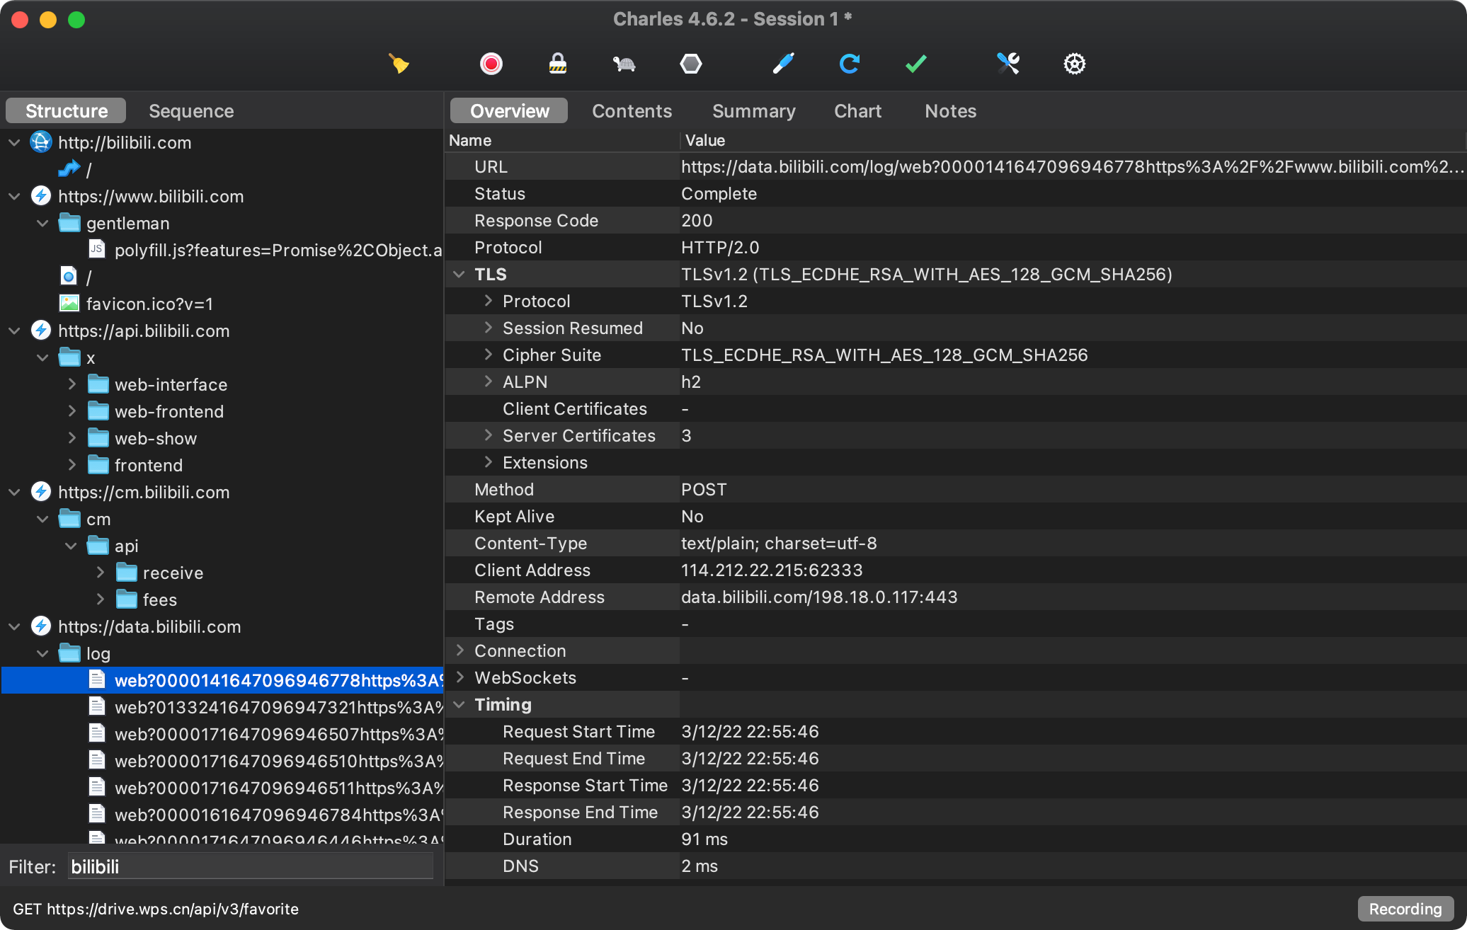Expand the Server Certificates row
Screen dimensions: 1467x930
click(488, 435)
